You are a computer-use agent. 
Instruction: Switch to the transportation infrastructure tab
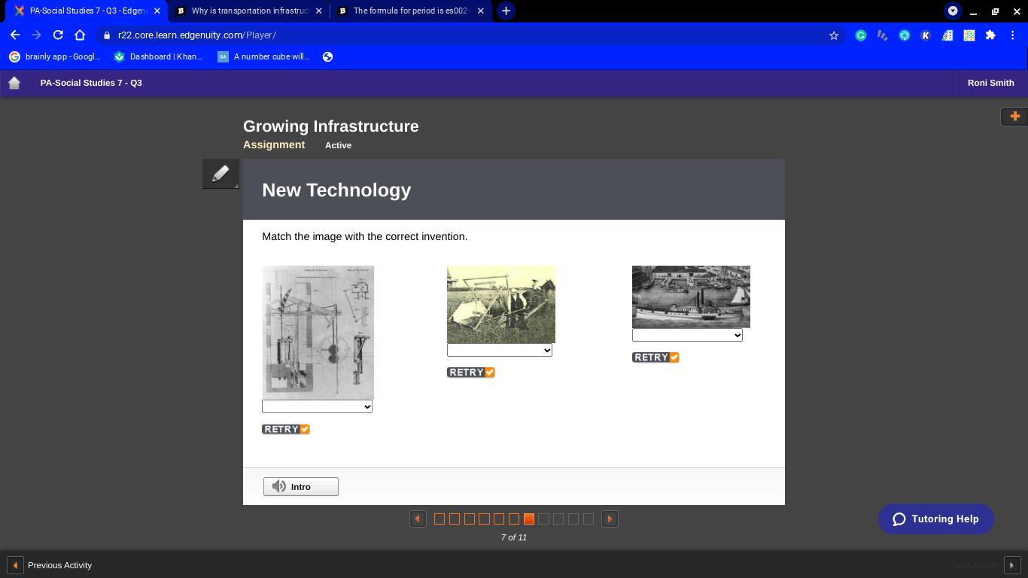248,11
